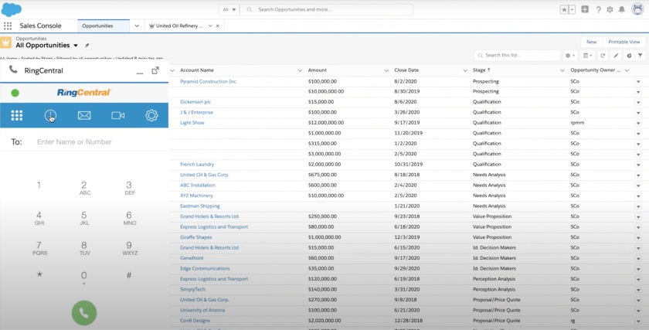This screenshot has width=649, height=330.
Task: Close the United Oil Refinery tab
Action: (x=218, y=26)
